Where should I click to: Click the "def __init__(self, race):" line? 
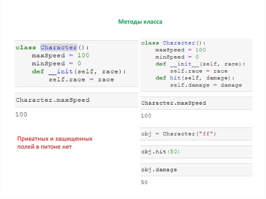(200, 64)
